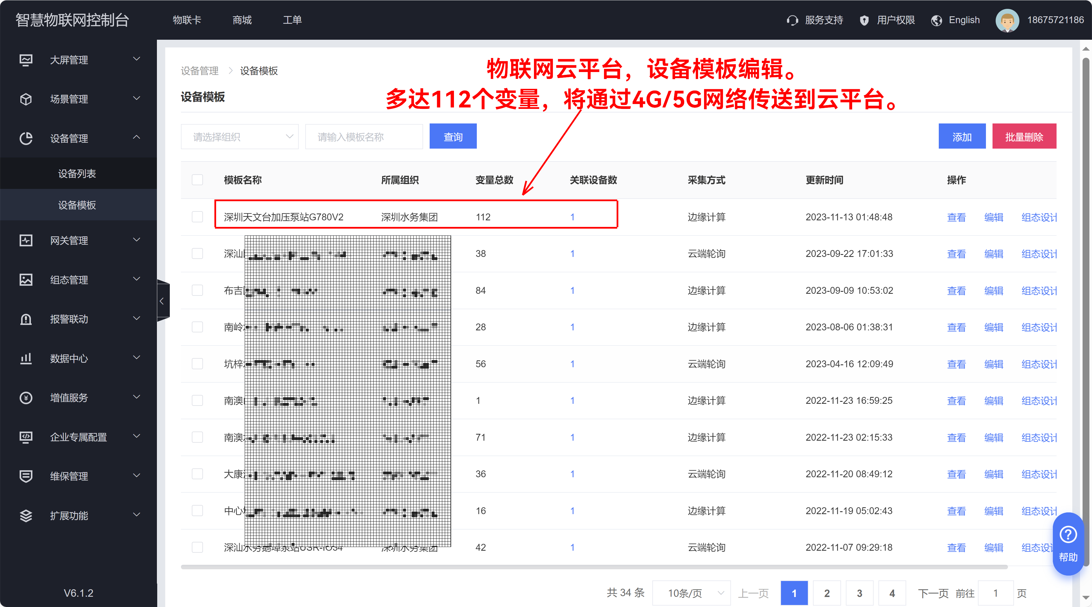Toggle the select-all checkbox in table header

[197, 180]
